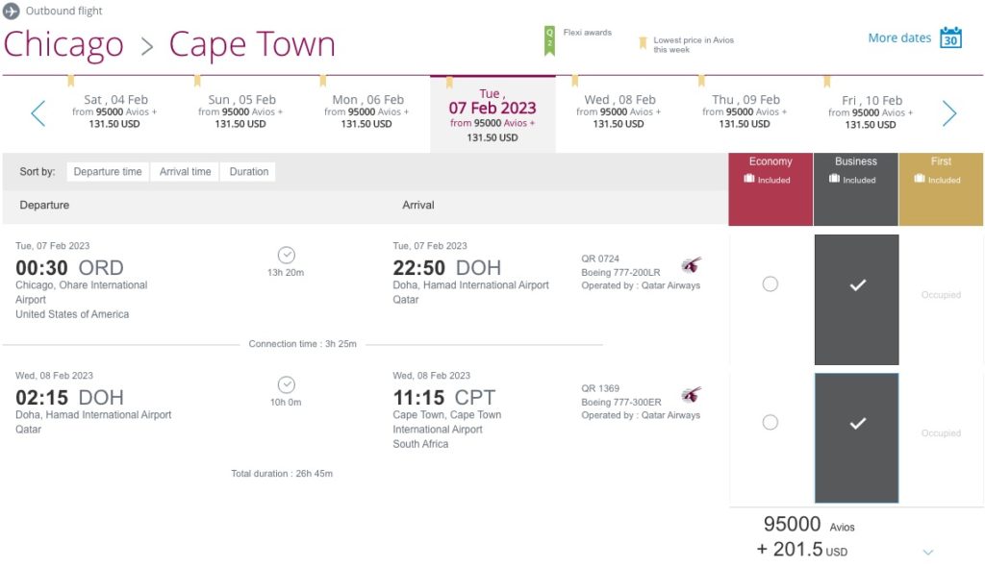Switch to the Wed, 08 Feb date tab

[619, 109]
